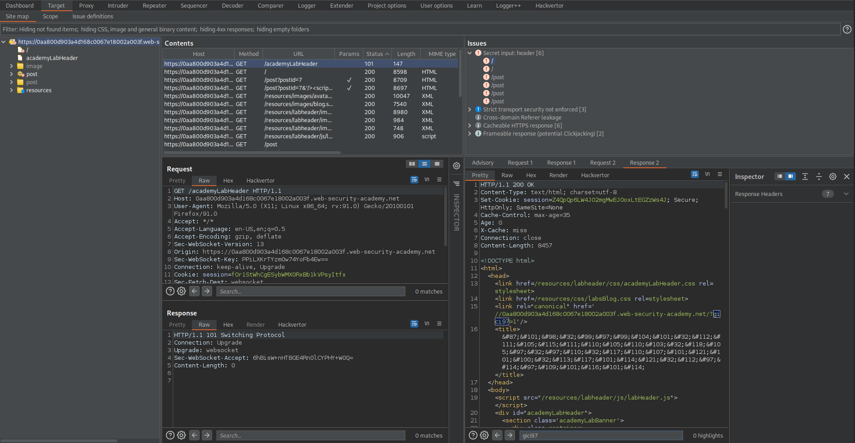Image resolution: width=855 pixels, height=443 pixels.
Task: Expand Response Headers section chevron
Action: click(846, 194)
